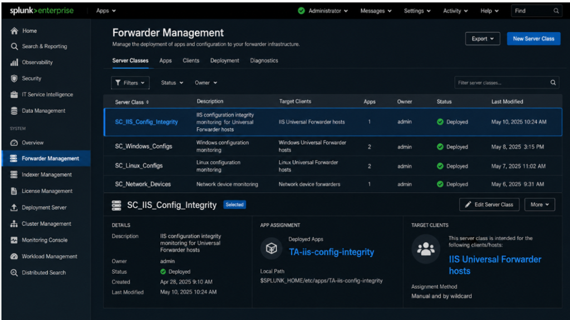The width and height of the screenshot is (570, 320).
Task: Click the Target Clients people icon
Action: (x=426, y=249)
